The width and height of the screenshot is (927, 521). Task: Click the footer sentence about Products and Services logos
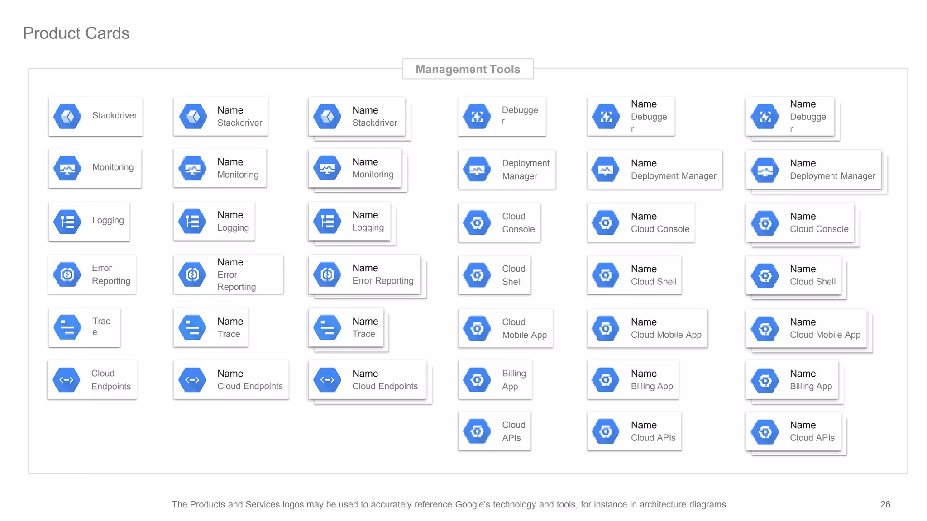(450, 504)
